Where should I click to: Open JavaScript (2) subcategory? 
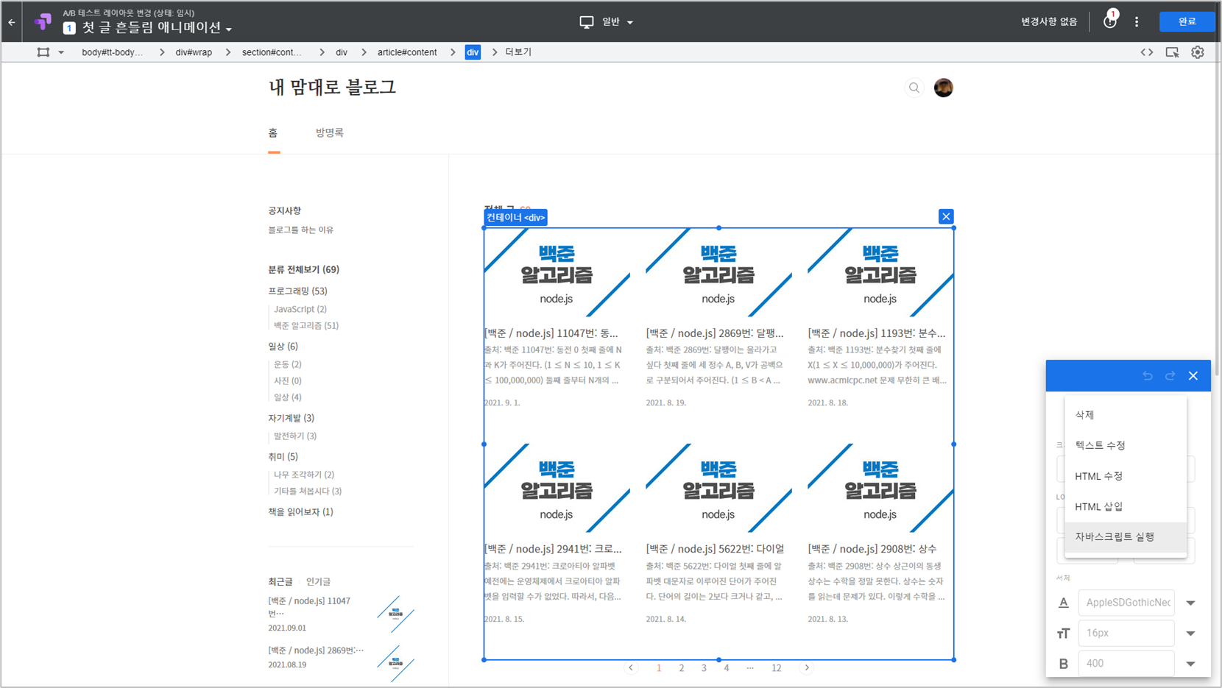click(x=300, y=309)
